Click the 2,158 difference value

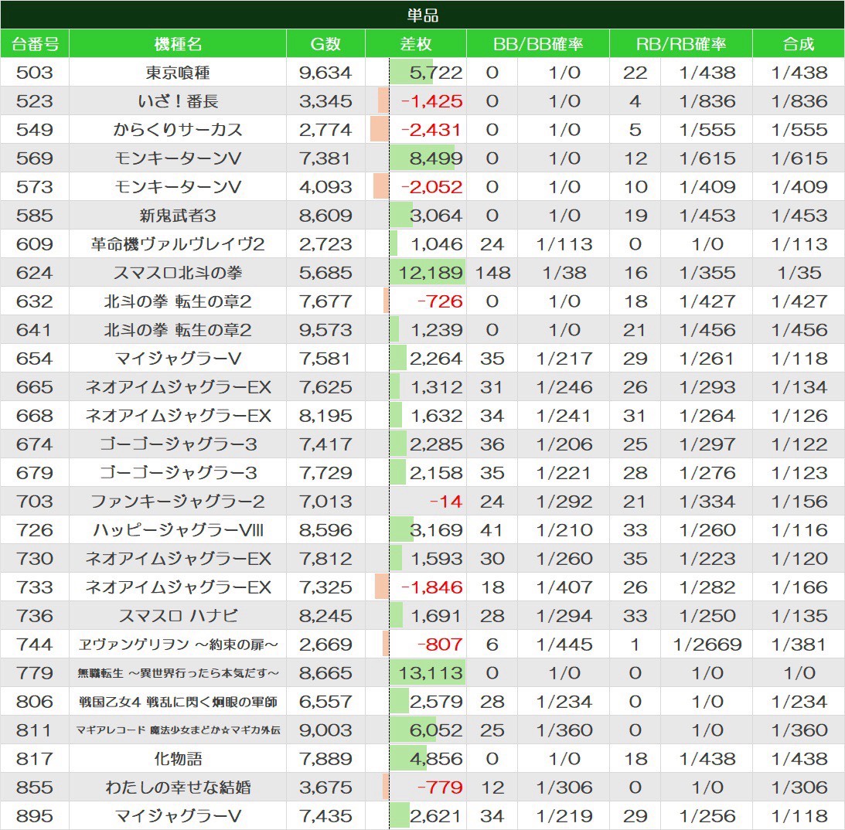[435, 472]
